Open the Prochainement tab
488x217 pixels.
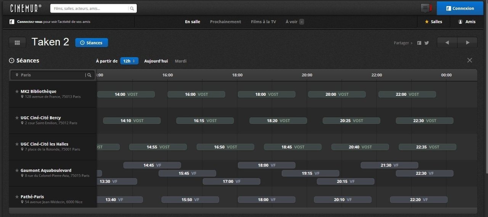[225, 22]
